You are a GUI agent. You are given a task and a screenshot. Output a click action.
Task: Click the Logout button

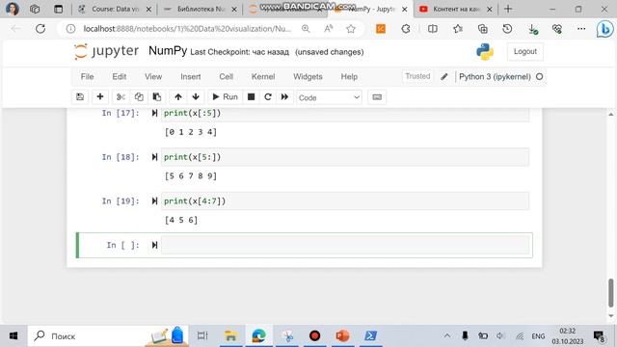(524, 51)
